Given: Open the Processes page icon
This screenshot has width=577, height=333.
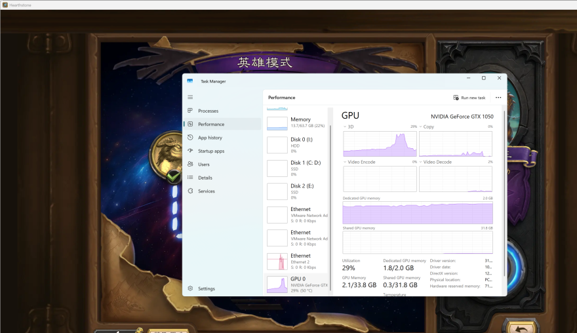Looking at the screenshot, I should point(190,111).
